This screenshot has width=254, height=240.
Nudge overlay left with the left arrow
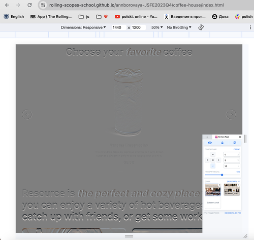pos(207,160)
